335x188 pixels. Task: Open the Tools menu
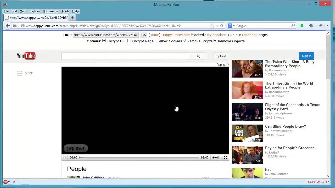65,11
